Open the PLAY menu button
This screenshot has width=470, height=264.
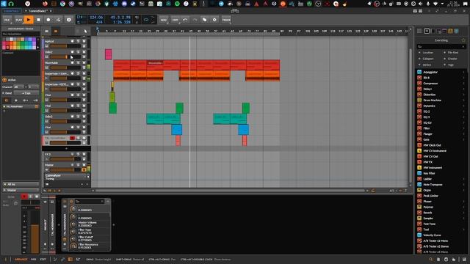[18, 20]
